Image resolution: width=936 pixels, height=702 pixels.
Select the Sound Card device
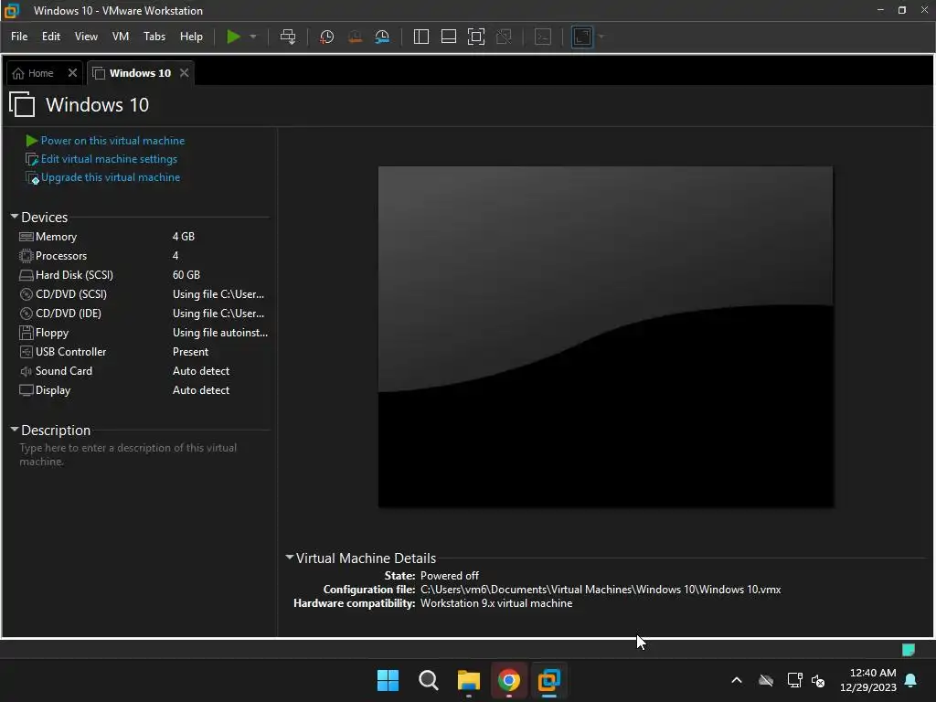tap(144, 371)
